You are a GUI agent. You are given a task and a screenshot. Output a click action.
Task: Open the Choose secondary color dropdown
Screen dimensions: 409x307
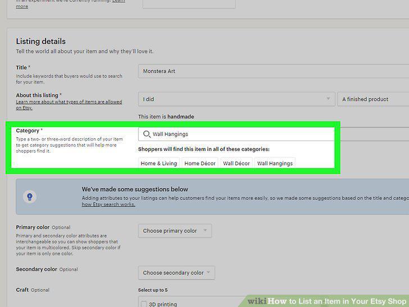(x=176, y=273)
